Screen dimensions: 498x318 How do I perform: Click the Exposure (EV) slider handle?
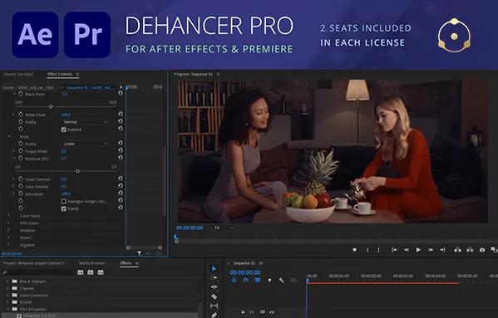(x=78, y=171)
